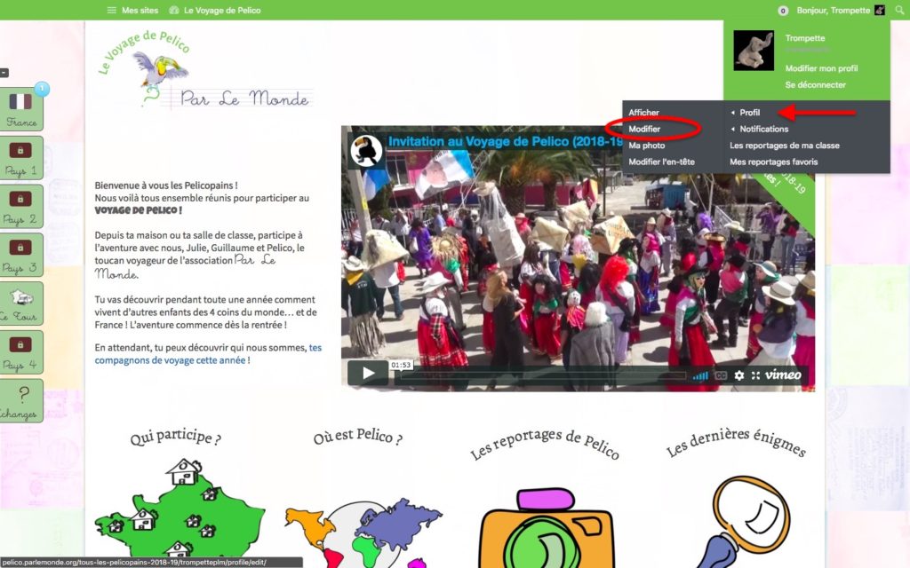The width and height of the screenshot is (910, 568).
Task: Open the locked Pays 4 tab
Action: click(21, 352)
